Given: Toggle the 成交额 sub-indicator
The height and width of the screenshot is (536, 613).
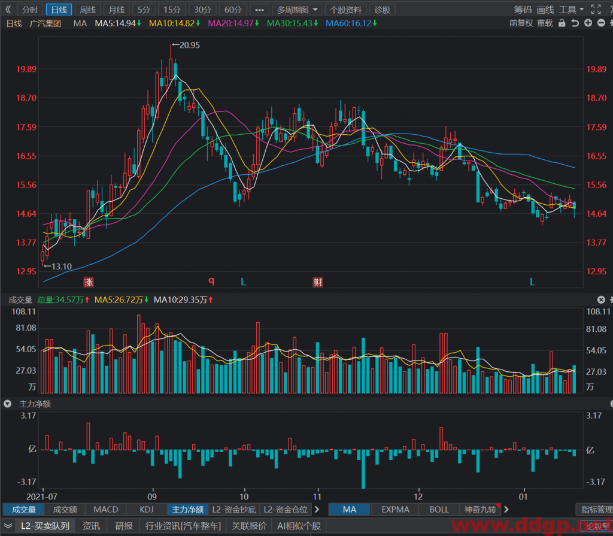Looking at the screenshot, I should click(65, 510).
